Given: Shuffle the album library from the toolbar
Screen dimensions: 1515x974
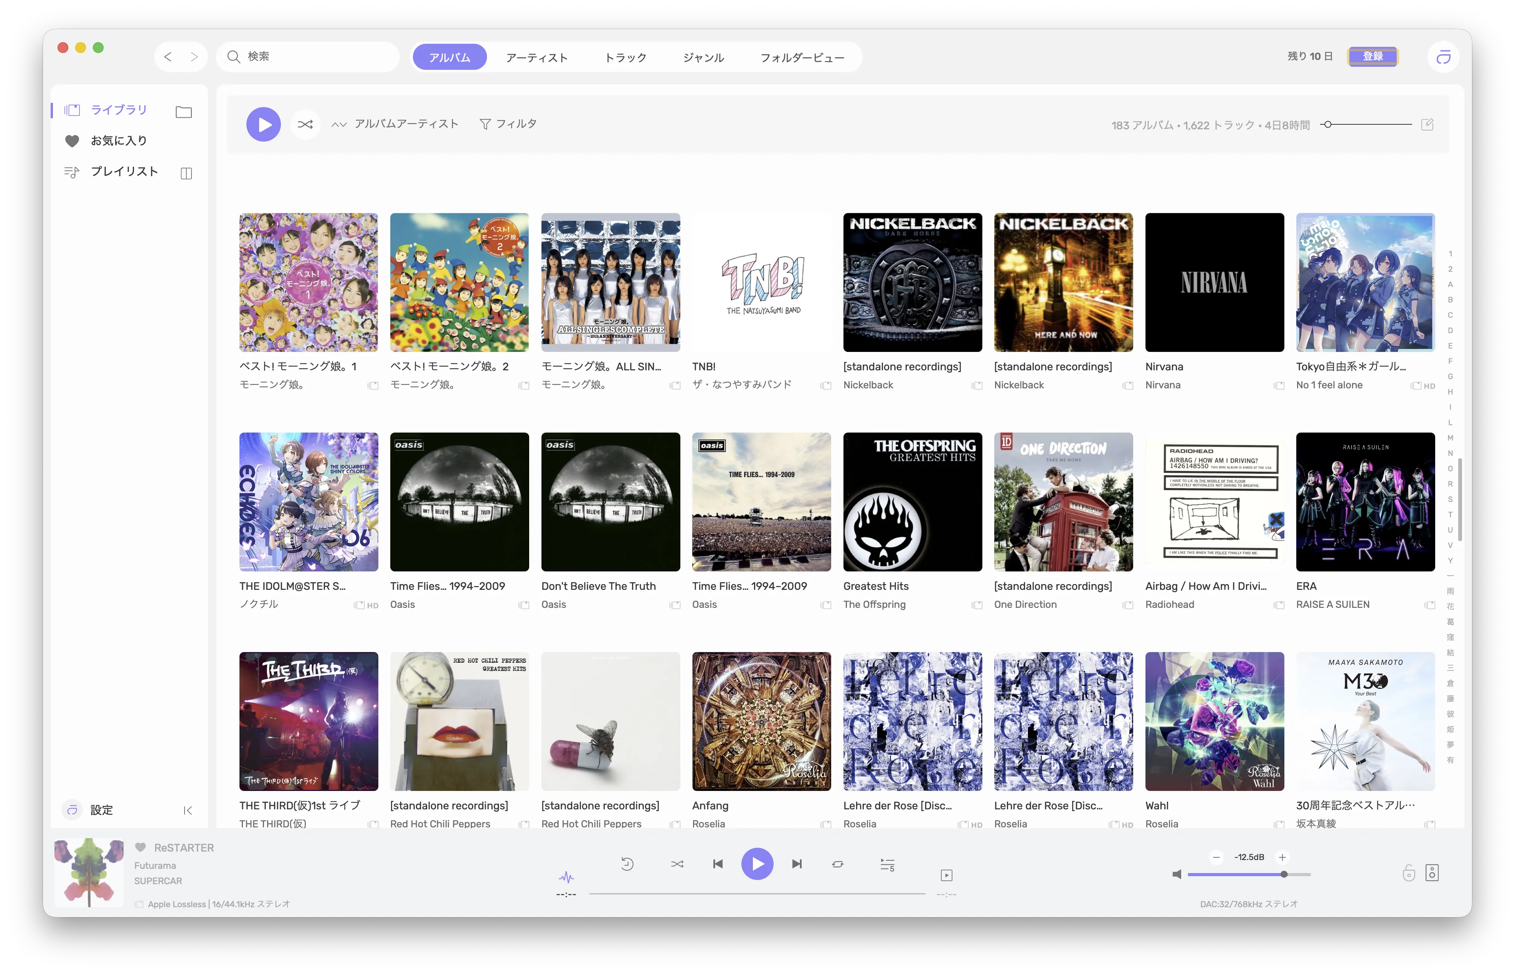Looking at the screenshot, I should tap(305, 124).
